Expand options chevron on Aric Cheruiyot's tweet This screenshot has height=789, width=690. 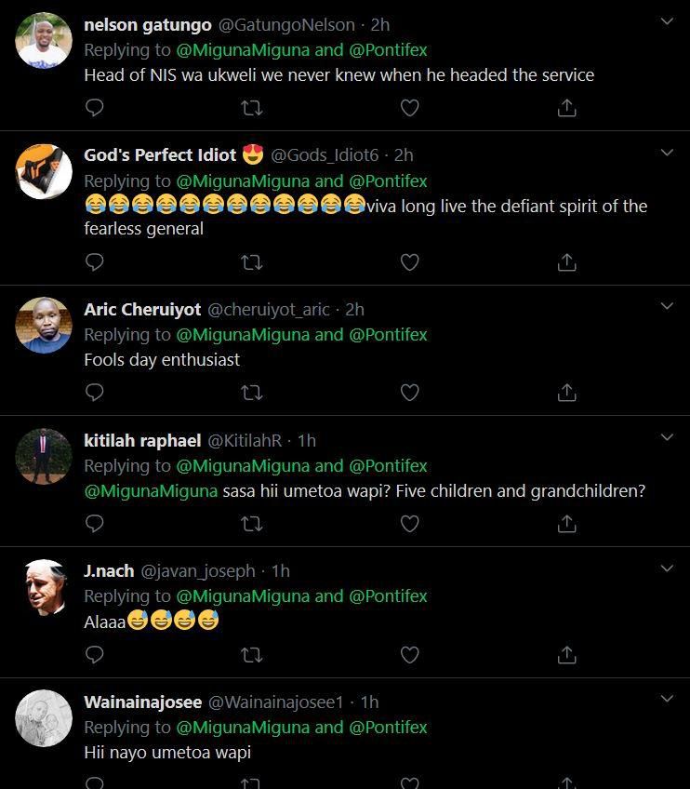(666, 305)
